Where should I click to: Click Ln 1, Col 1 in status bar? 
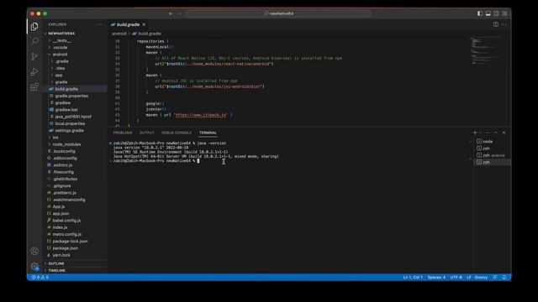point(413,277)
